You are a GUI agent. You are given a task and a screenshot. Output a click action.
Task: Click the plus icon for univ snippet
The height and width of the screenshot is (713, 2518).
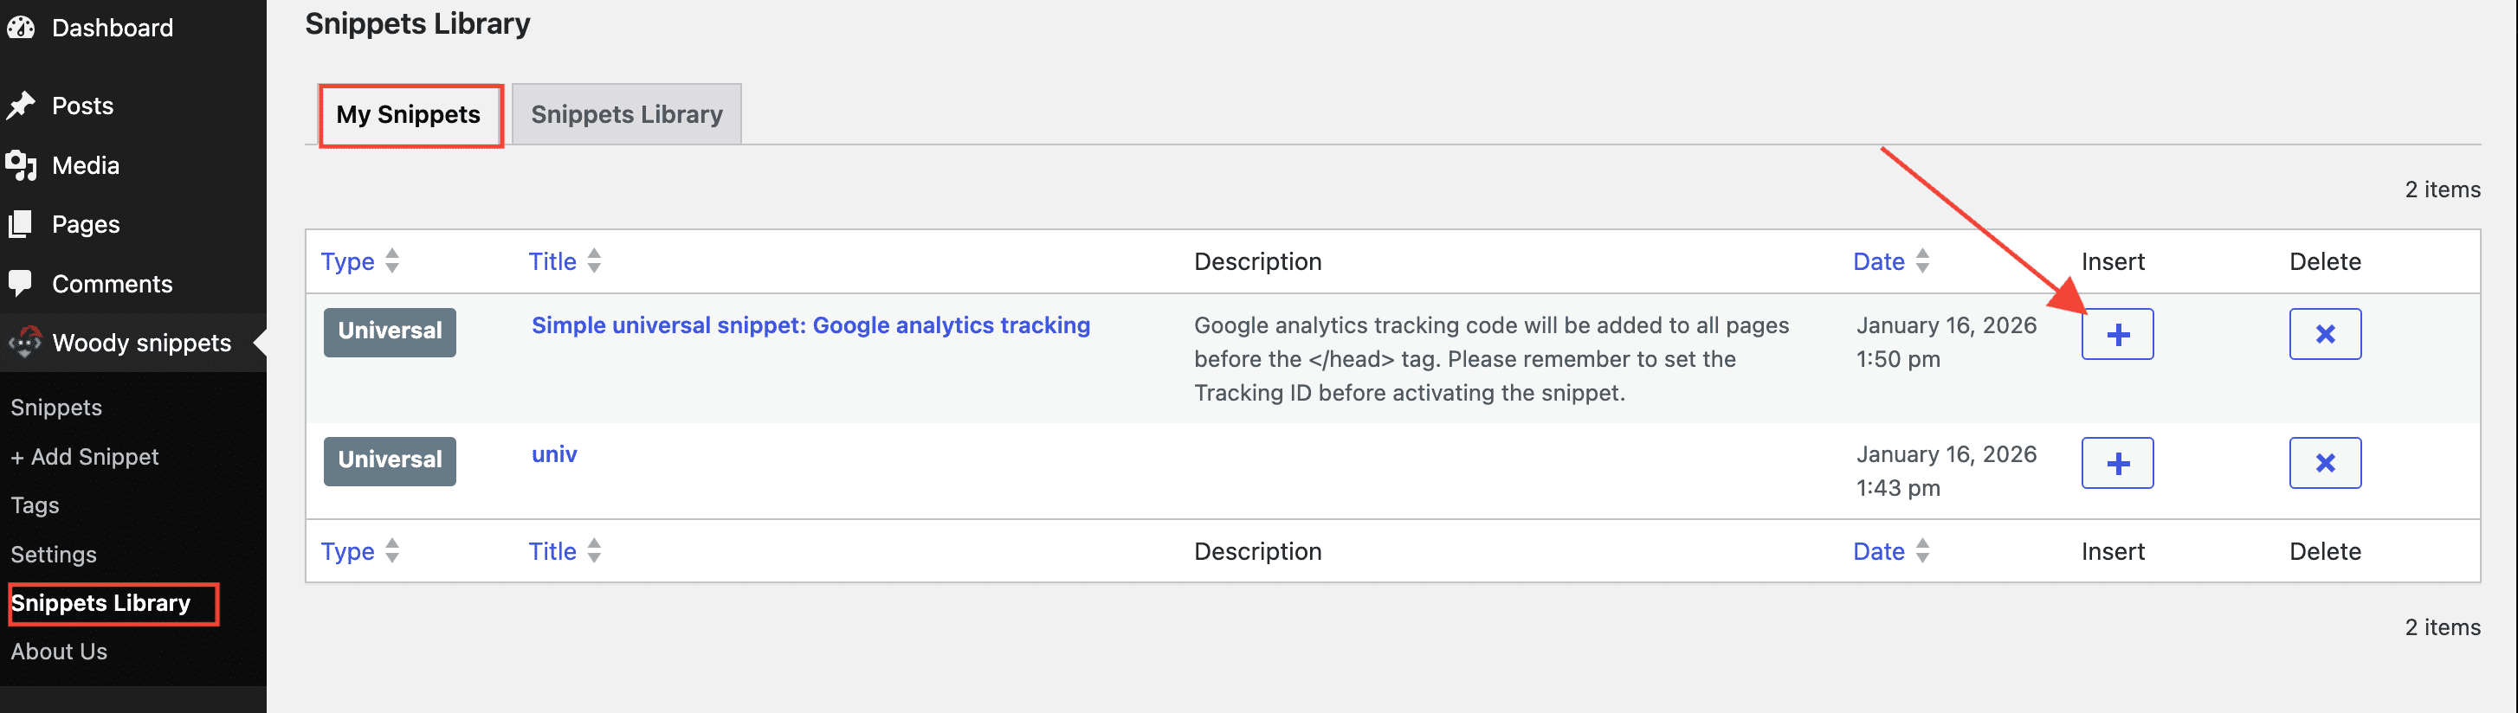(x=2116, y=463)
